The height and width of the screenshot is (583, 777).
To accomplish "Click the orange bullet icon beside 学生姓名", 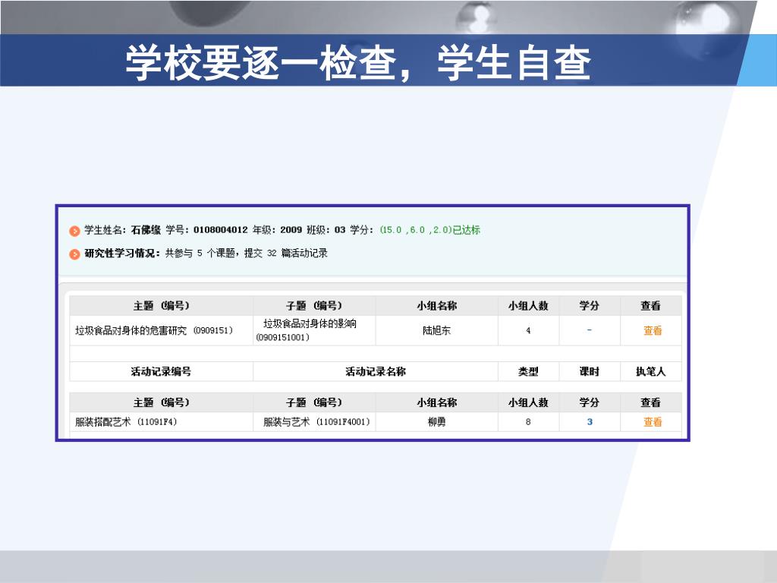I will point(74,231).
